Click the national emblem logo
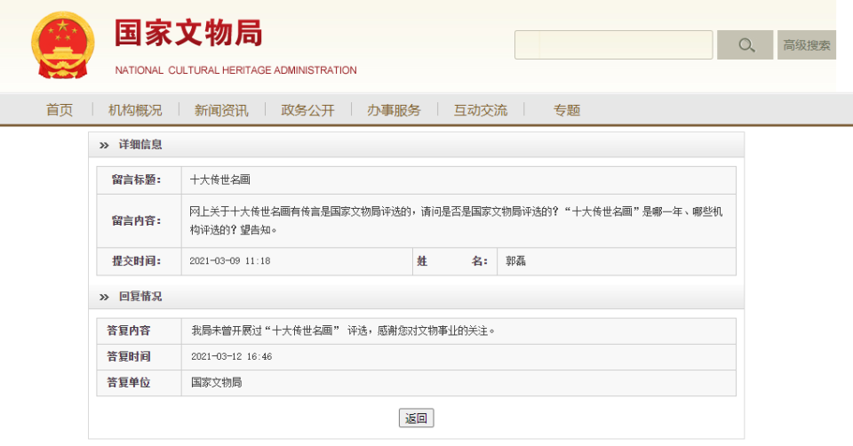Viewport: 853px width, 446px height. point(62,45)
